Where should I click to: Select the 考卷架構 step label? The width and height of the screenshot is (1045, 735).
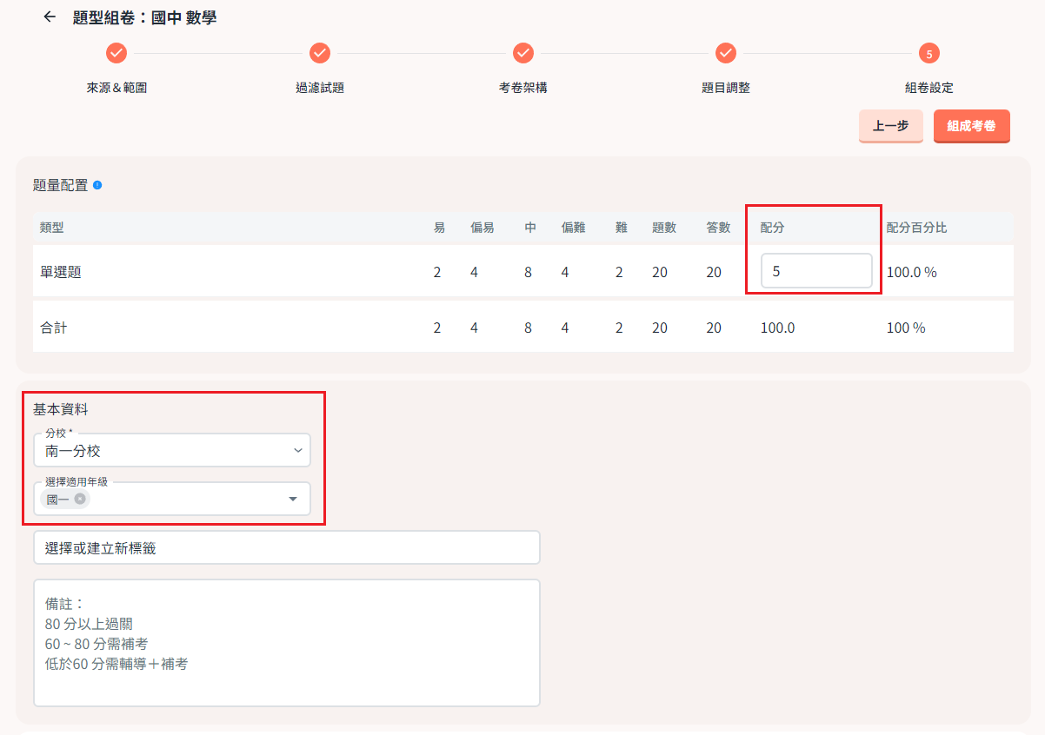click(523, 88)
